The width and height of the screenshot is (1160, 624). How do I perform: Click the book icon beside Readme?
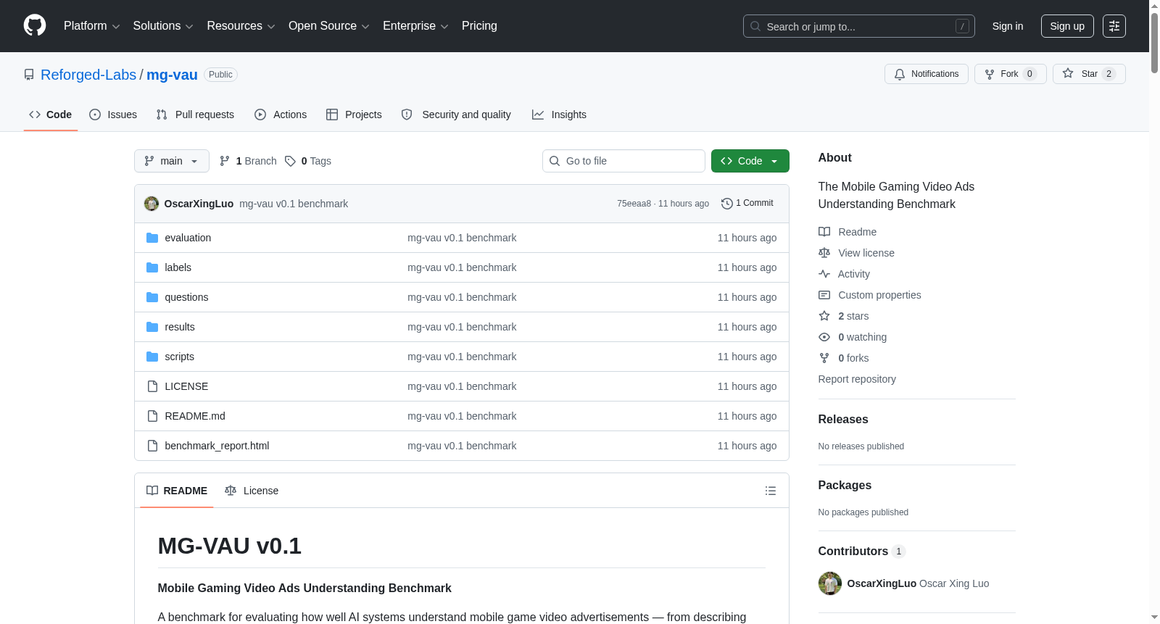[x=824, y=232]
